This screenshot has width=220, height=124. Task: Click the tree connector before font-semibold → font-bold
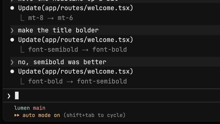pyautogui.click(x=22, y=49)
